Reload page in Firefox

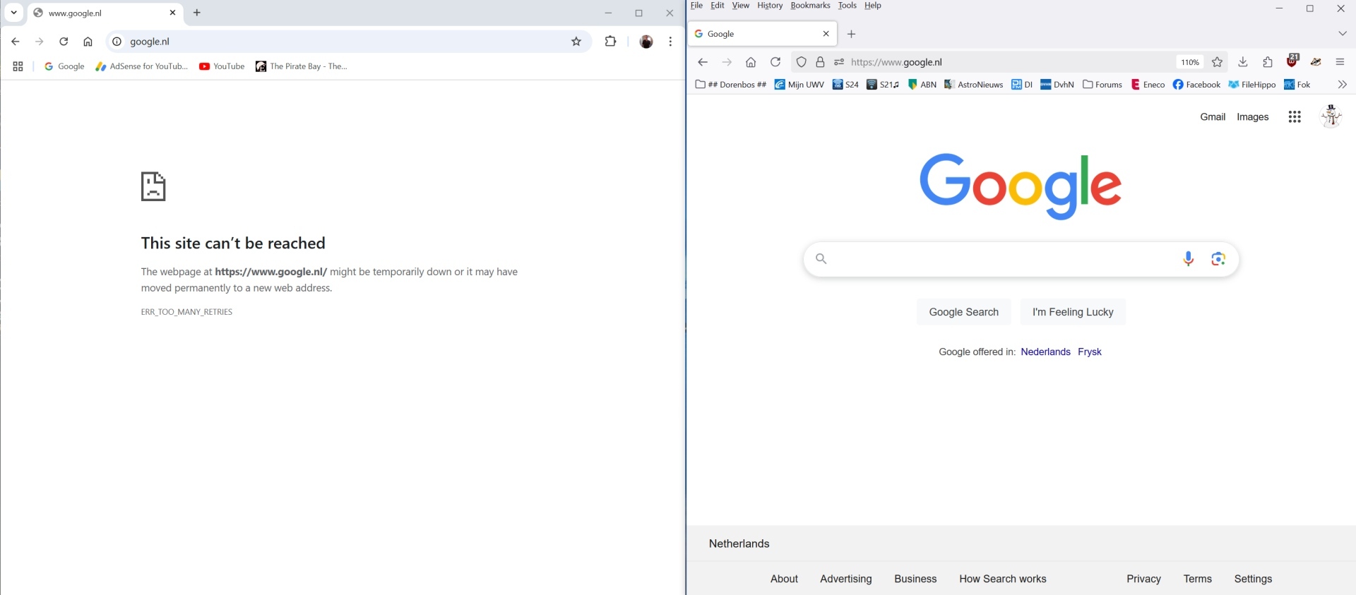775,62
